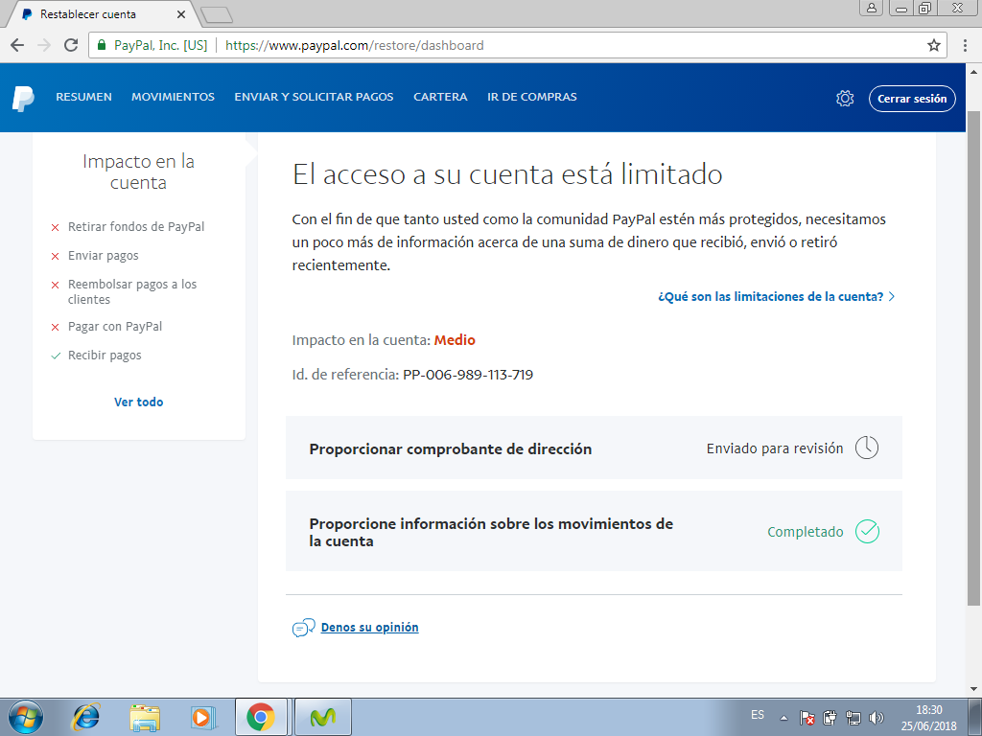982x736 pixels.
Task: Open the account settings gear icon
Action: [845, 99]
